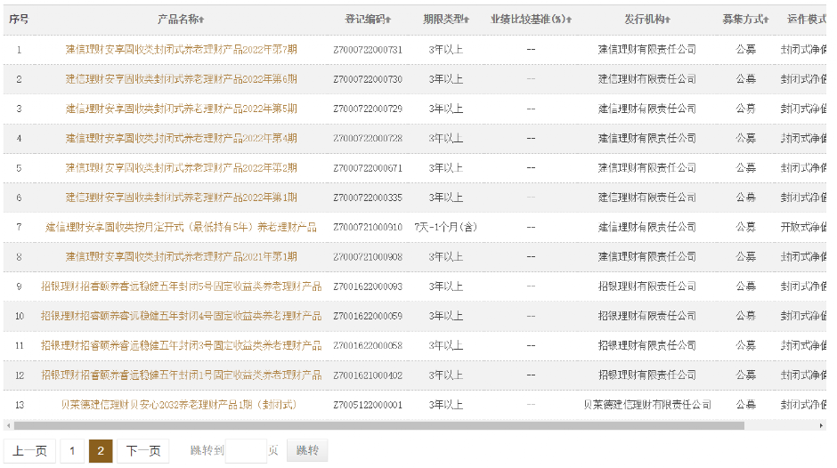Screen dimensions: 837x468
Task: Open 建信理财 2022年第1期 product link
Action: (x=181, y=198)
